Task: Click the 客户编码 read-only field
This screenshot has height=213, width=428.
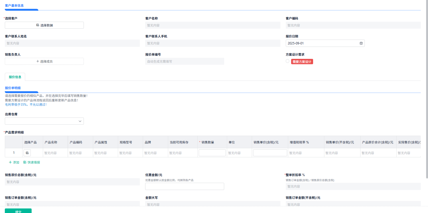Action: 353,25
